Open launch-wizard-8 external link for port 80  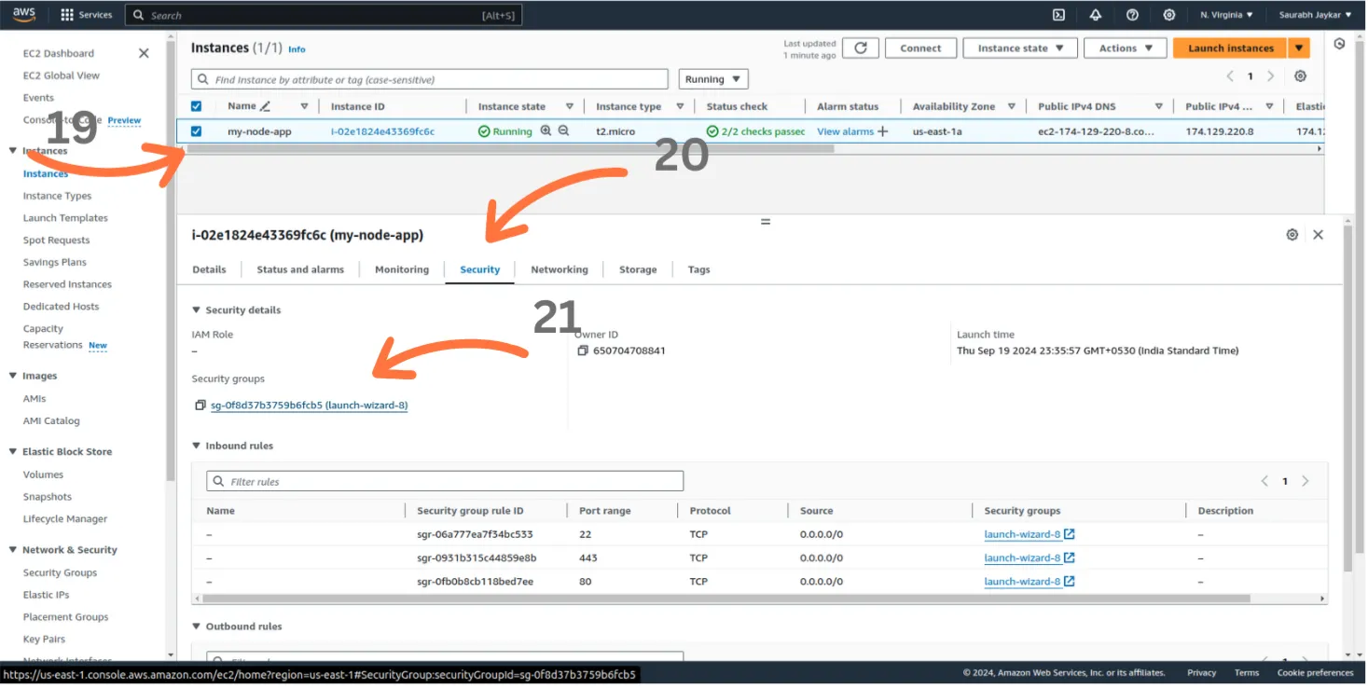coord(1070,581)
